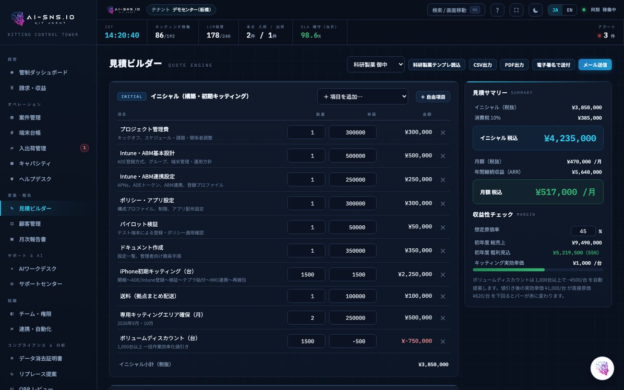Remove the プロジェクト管理費 row
624x390 pixels.
443,133
